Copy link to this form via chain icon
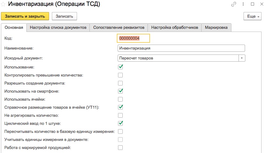This screenshot has height=153, width=264. point(234,4)
